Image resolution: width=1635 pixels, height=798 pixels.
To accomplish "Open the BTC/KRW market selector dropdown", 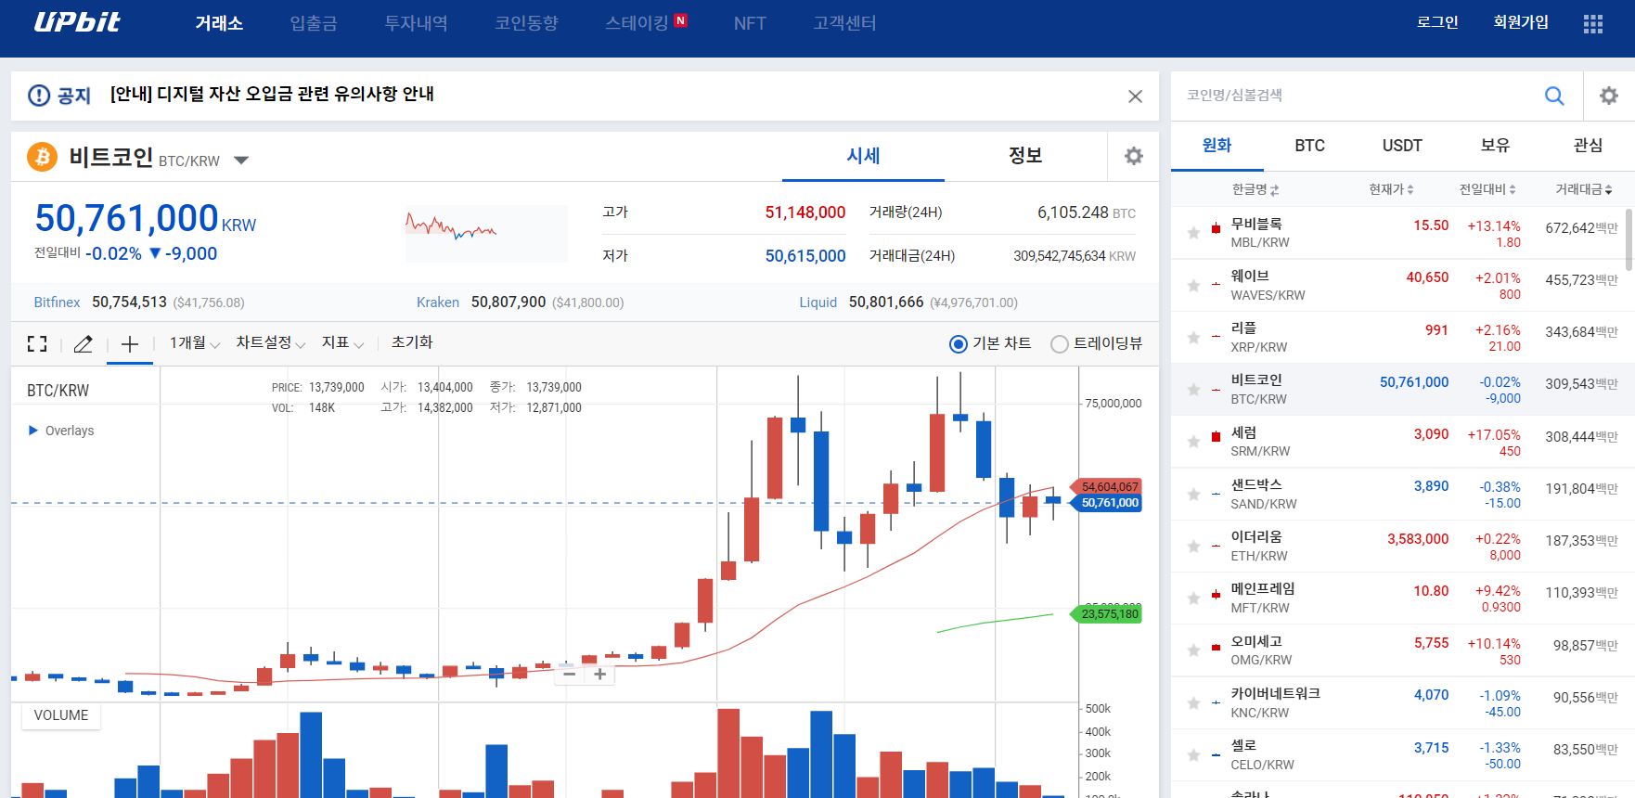I will (x=241, y=161).
